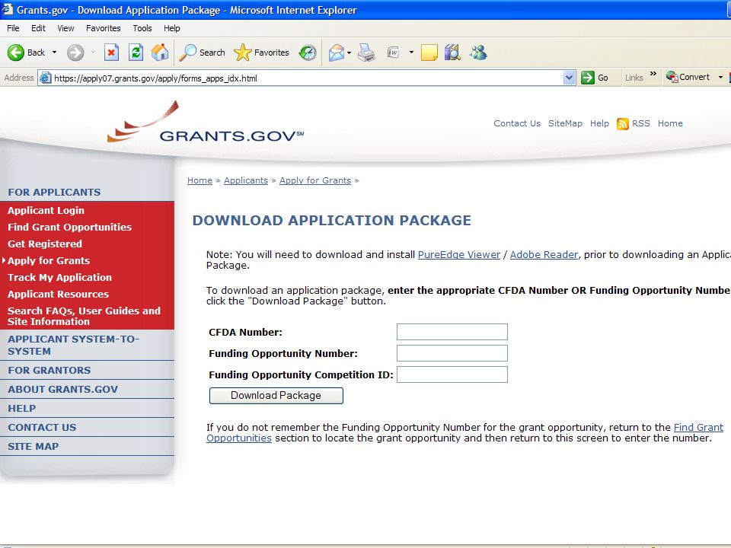This screenshot has height=548, width=731.
Task: Open Applicant Login in the sidebar
Action: click(x=46, y=211)
